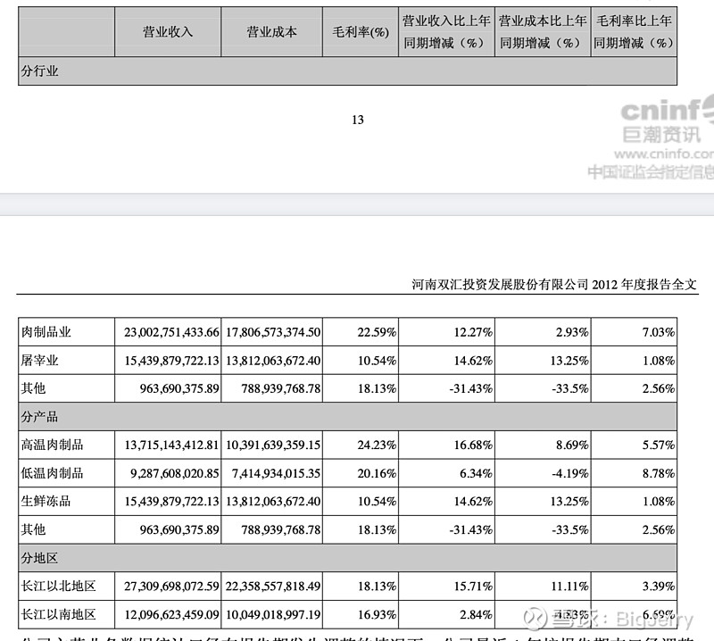Click 963,690,375.89 in the industry 其他 row

pos(179,388)
